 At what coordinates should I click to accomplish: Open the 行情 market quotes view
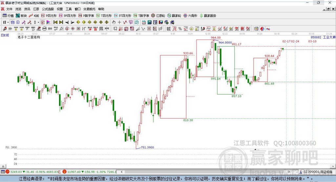tap(8, 16)
